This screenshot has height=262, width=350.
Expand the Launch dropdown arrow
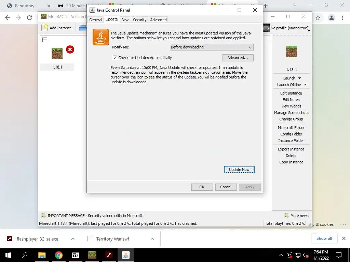[x=299, y=78]
